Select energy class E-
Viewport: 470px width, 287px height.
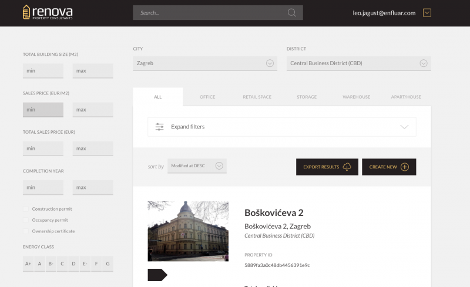coord(85,264)
